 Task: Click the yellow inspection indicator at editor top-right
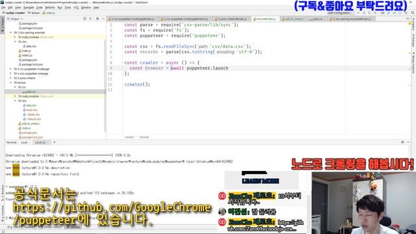coord(409,24)
